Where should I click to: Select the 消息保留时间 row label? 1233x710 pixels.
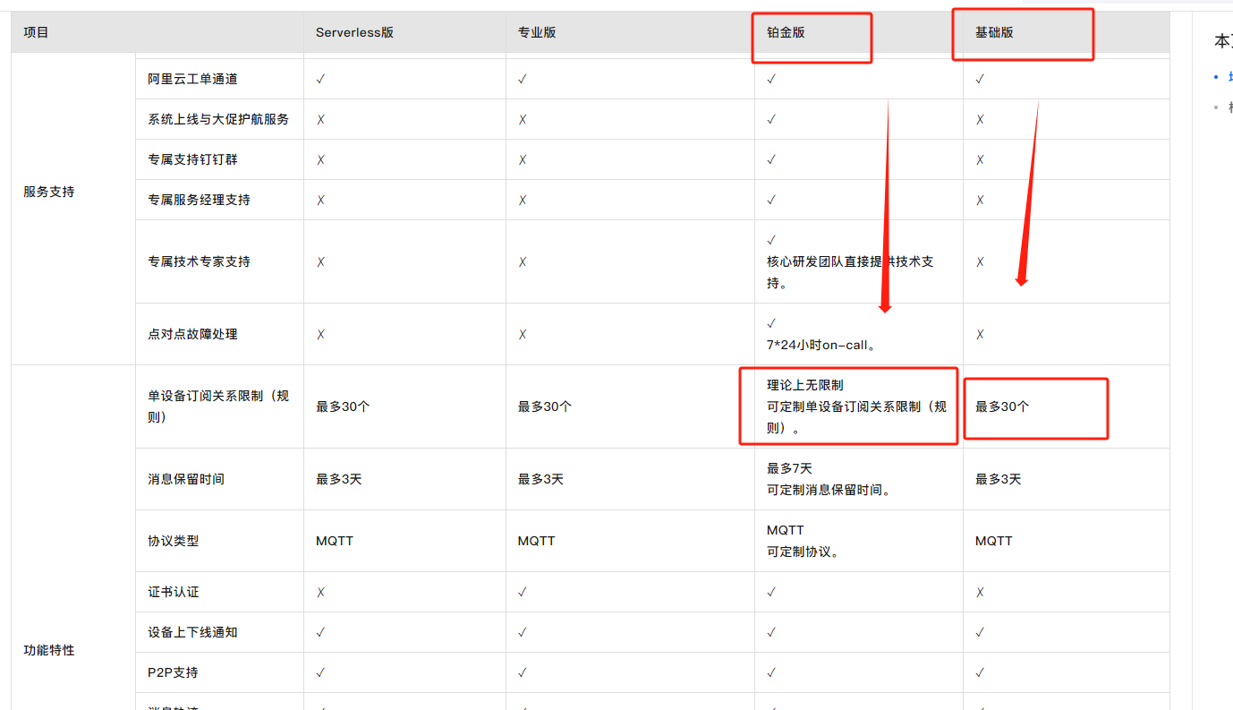[186, 479]
